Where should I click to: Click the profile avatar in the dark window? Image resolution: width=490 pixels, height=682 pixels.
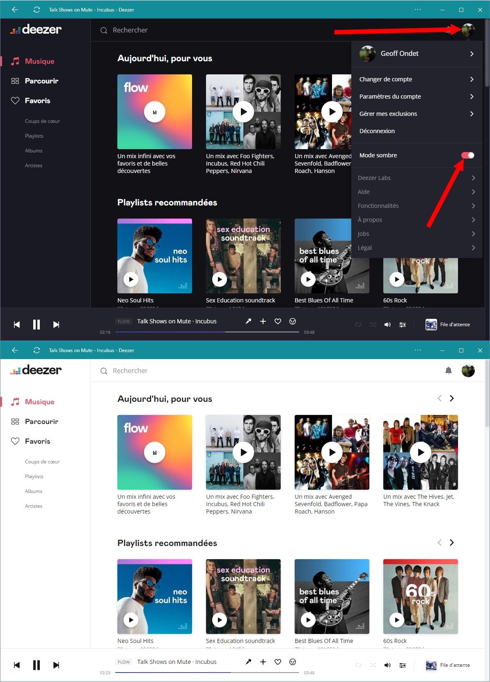pyautogui.click(x=468, y=30)
